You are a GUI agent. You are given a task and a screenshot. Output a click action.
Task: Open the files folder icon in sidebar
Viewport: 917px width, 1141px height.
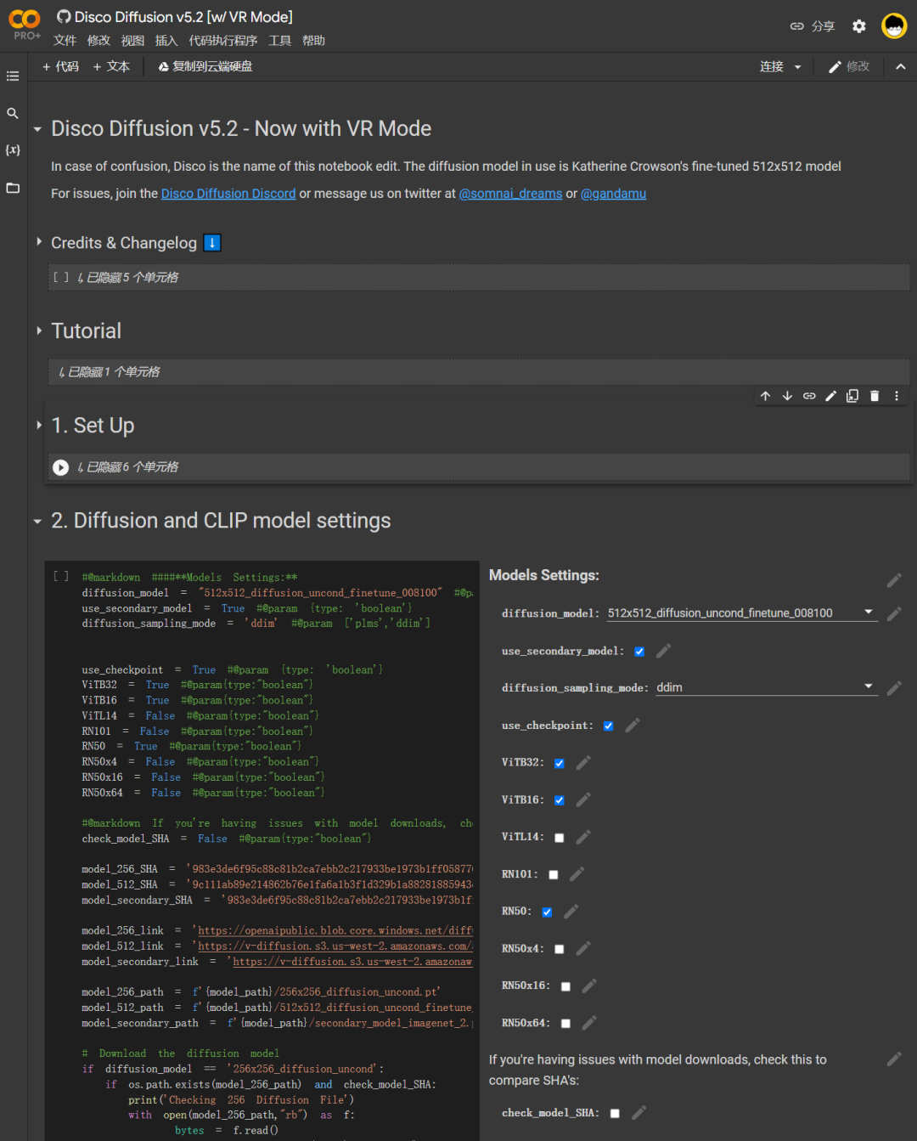point(13,188)
